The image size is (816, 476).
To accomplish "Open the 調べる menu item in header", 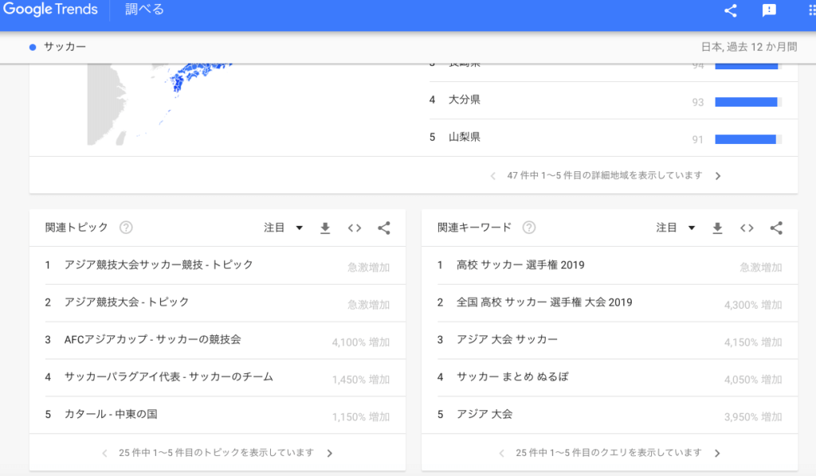I will (x=145, y=10).
